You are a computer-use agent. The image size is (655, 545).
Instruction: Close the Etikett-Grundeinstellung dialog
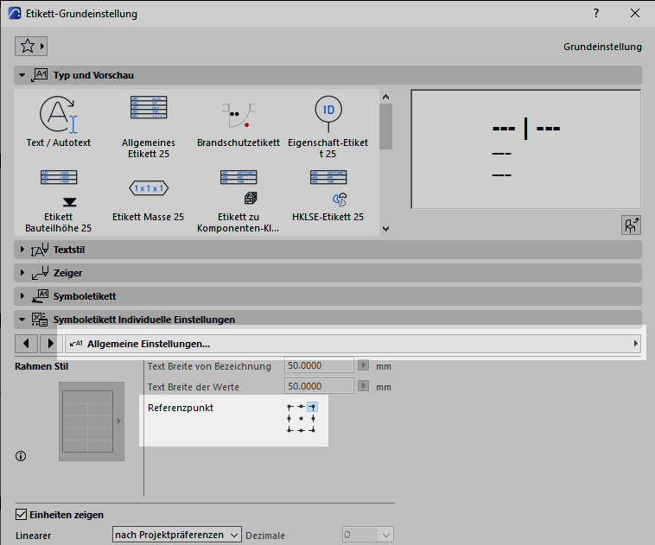pyautogui.click(x=635, y=13)
